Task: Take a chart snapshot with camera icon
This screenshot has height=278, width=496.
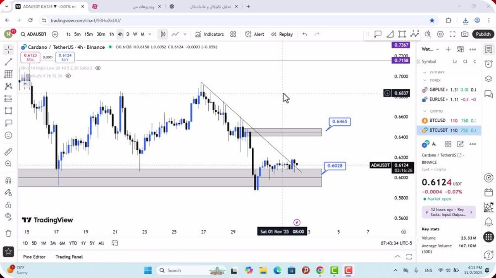Action: pyautogui.click(x=465, y=34)
